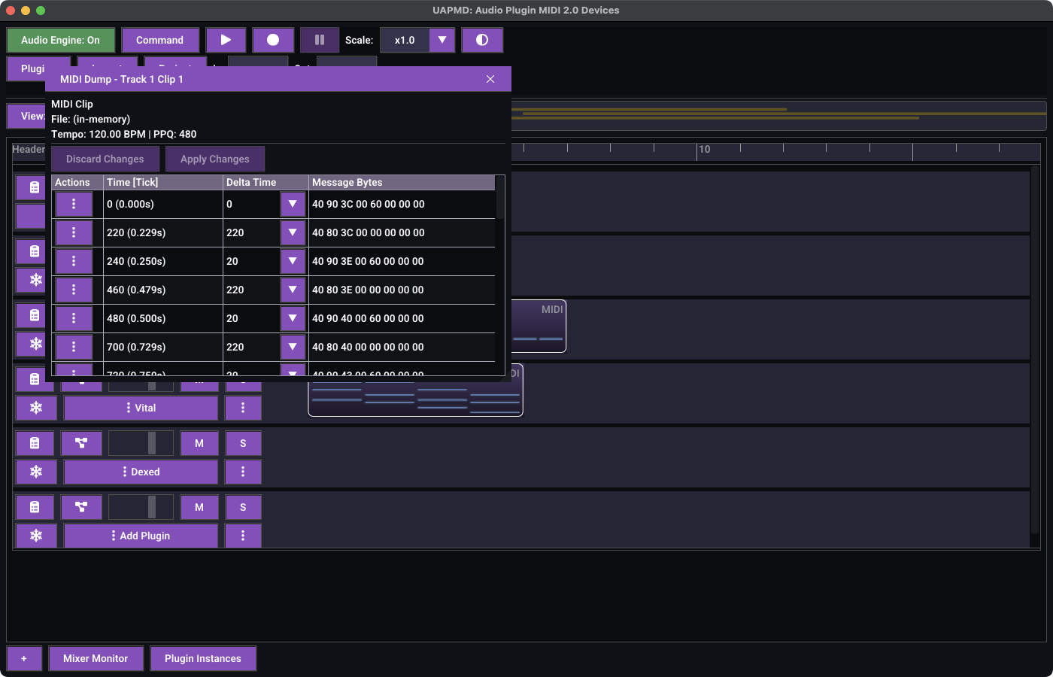This screenshot has height=677, width=1053.
Task: Show the Plugin Instances panel
Action: [203, 658]
